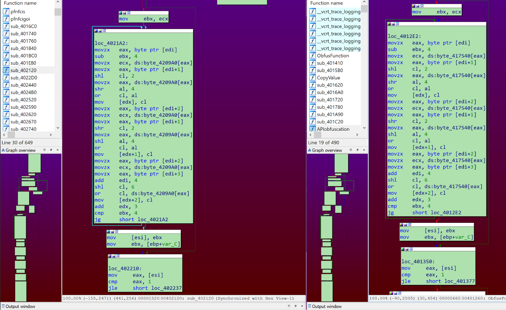Set node color for loc_4021A2 block header
506x310 pixels.
tap(96, 31)
